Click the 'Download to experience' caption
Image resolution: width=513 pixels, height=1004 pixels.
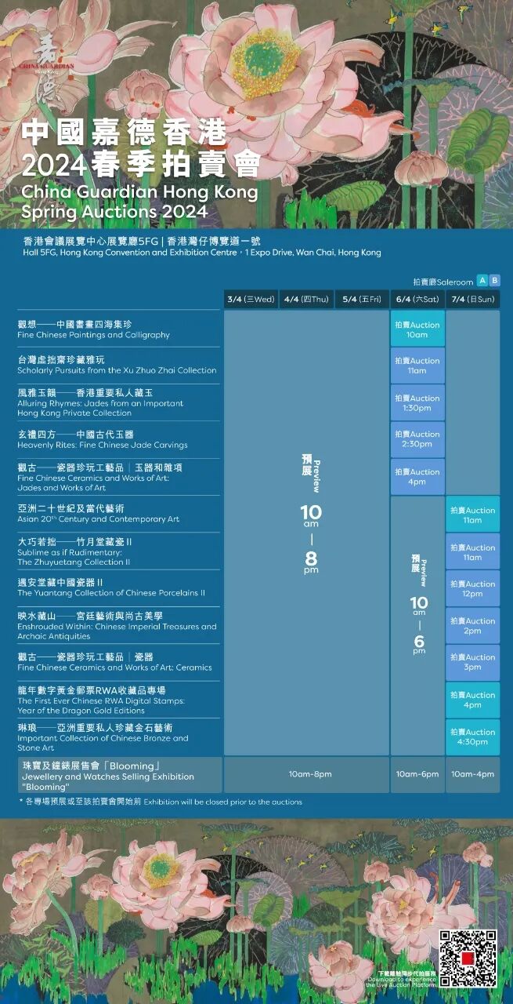[401, 979]
